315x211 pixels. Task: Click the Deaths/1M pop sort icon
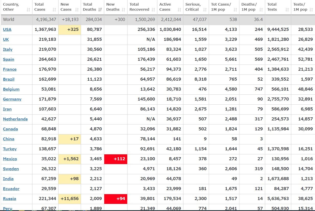click(x=261, y=10)
